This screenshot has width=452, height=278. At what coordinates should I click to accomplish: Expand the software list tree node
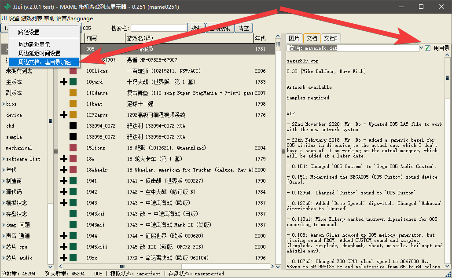coord(3,159)
